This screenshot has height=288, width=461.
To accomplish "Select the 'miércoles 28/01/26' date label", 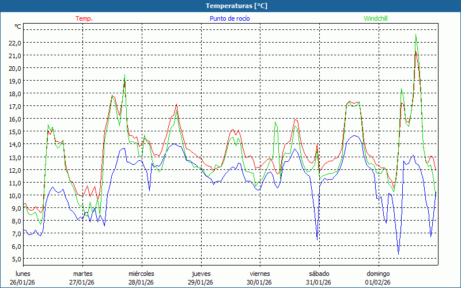I will pos(141,278).
